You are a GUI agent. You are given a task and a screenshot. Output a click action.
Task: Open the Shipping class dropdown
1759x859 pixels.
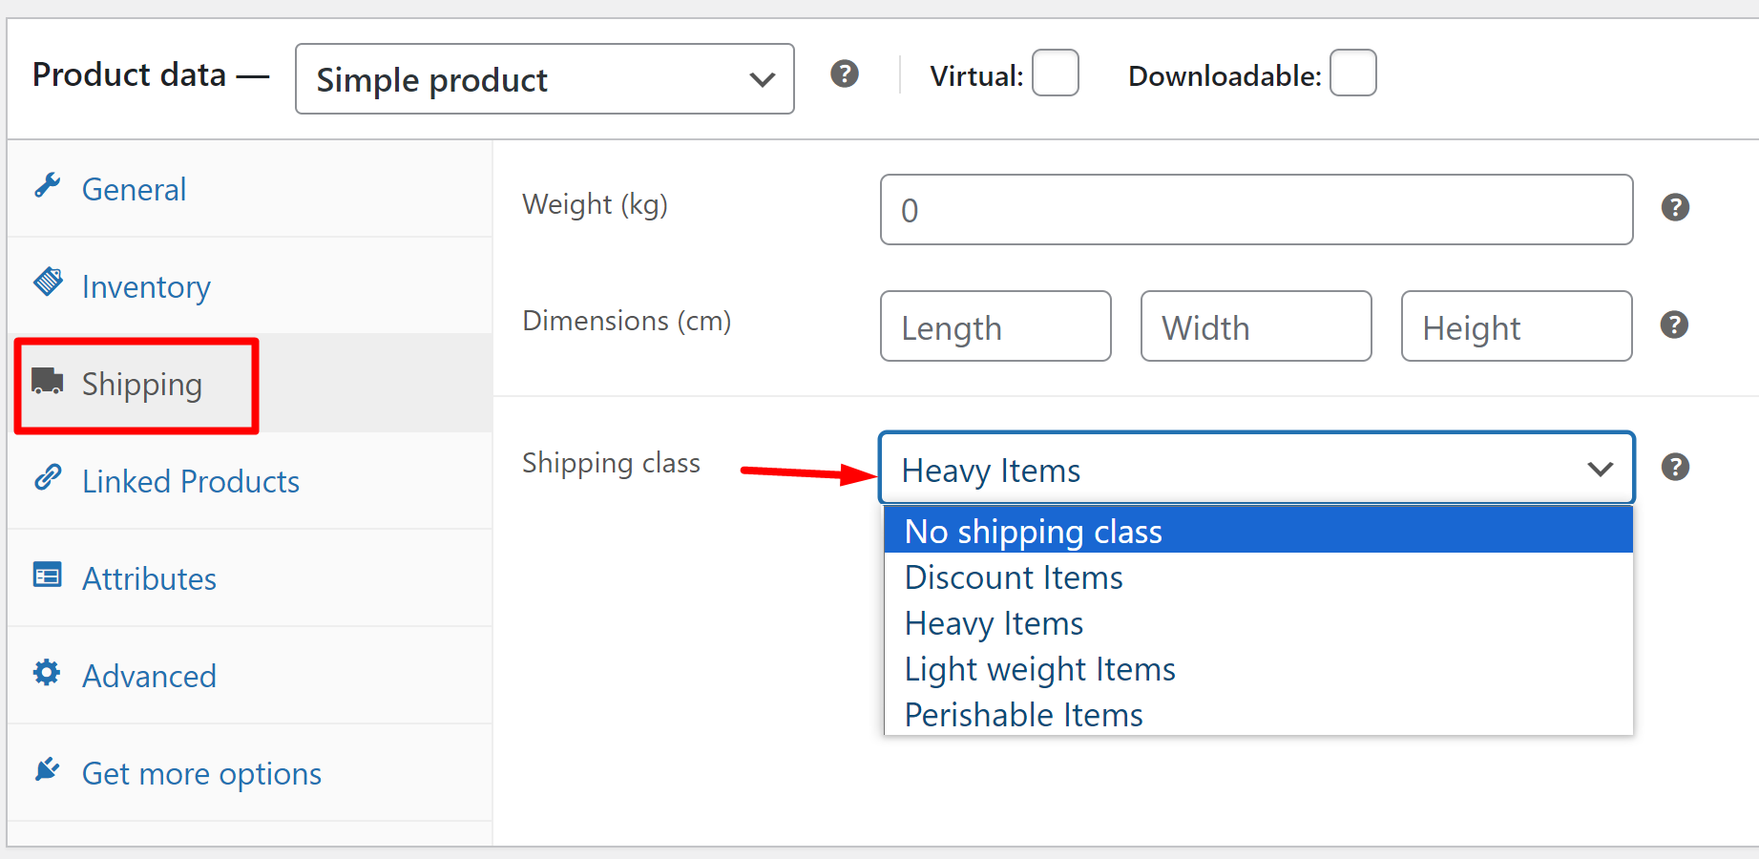pyautogui.click(x=1256, y=469)
